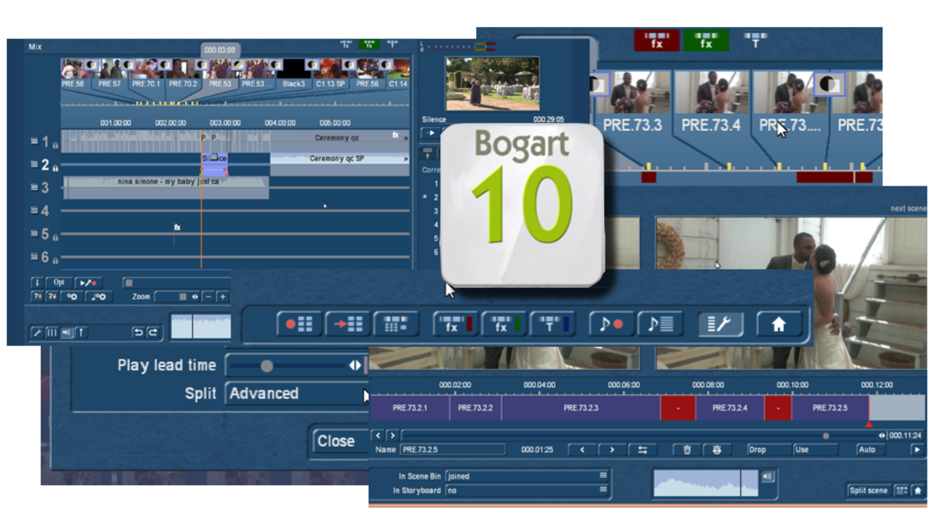Open track 1 options menu handle

[34, 142]
